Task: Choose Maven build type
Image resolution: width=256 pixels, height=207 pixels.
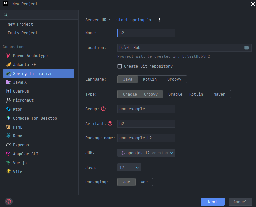Action: coord(219,94)
